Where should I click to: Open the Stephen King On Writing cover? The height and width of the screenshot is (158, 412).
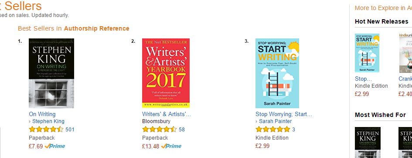(51, 73)
